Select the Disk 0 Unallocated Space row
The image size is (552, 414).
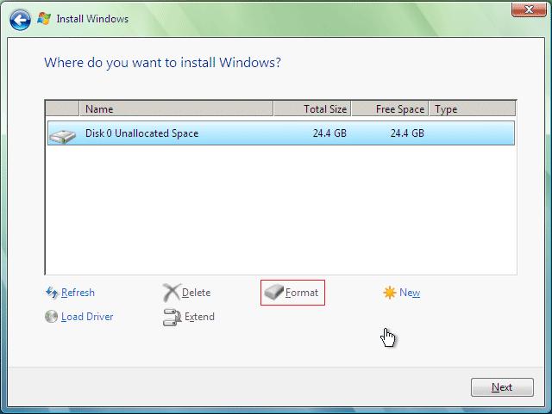(281, 133)
